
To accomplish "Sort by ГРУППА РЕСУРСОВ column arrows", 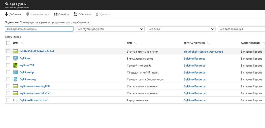I will tap(208, 43).
